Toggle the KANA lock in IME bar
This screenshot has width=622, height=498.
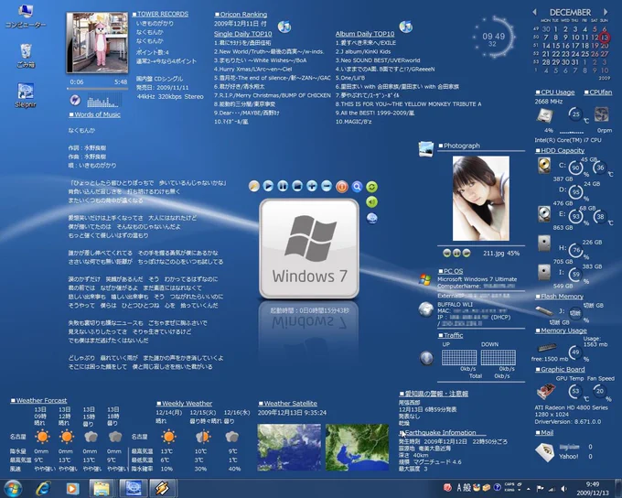[x=509, y=491]
